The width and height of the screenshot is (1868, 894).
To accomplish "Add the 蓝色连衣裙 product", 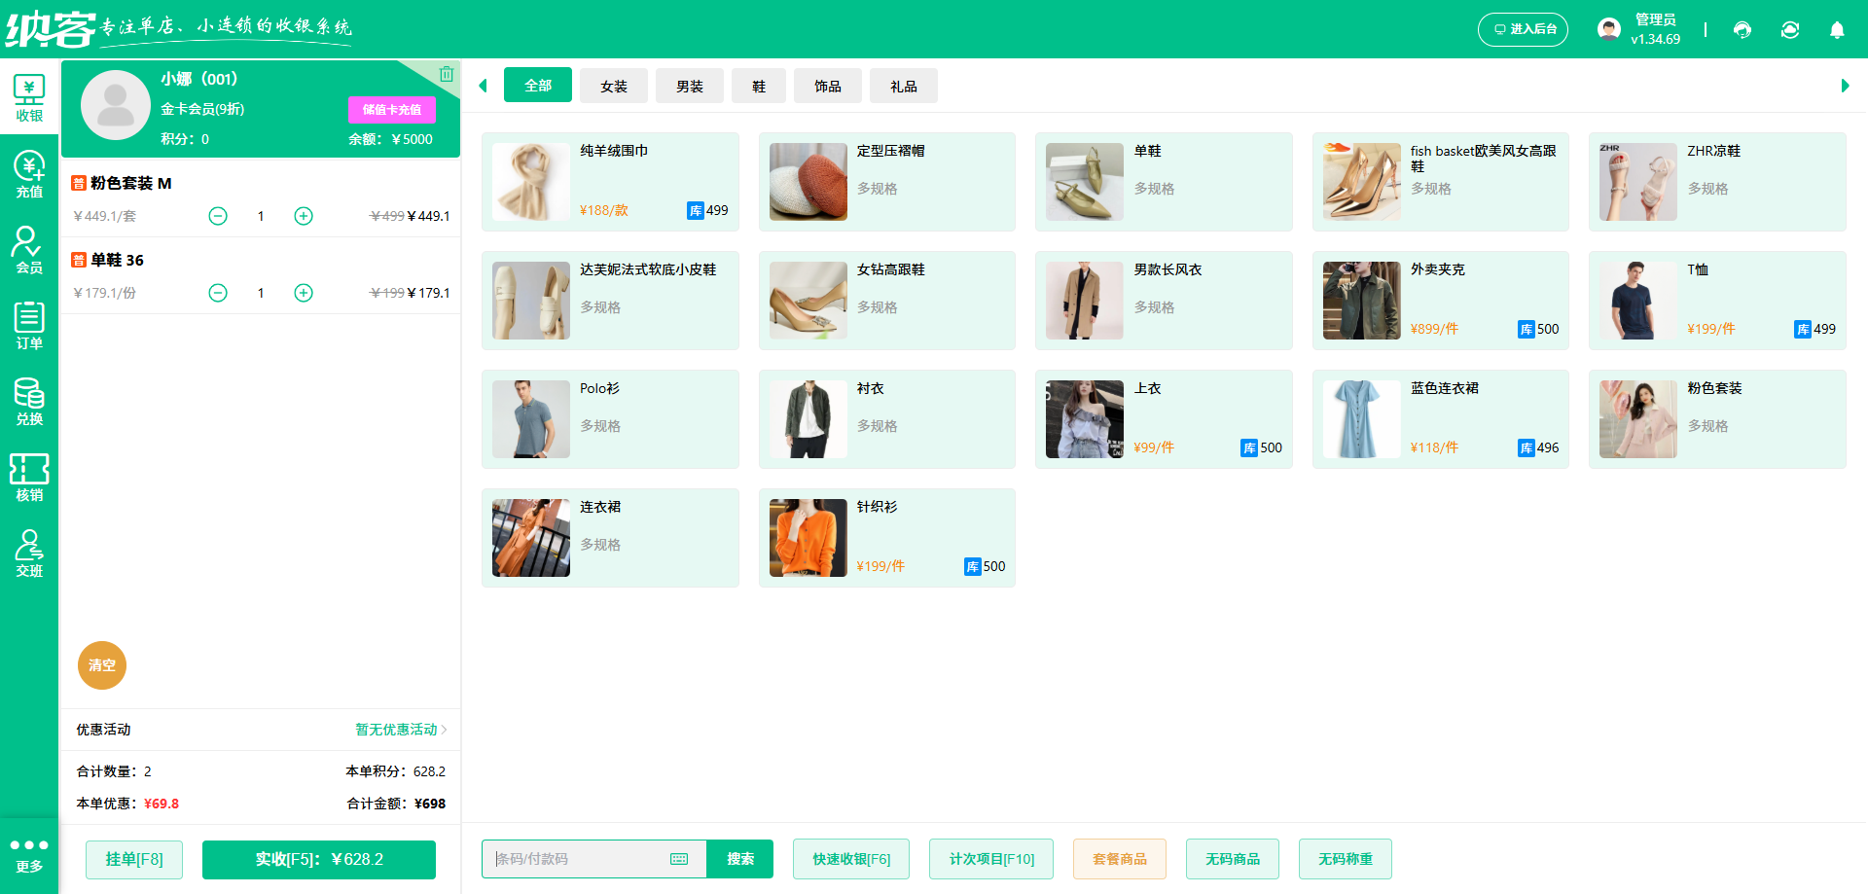I will pyautogui.click(x=1441, y=419).
